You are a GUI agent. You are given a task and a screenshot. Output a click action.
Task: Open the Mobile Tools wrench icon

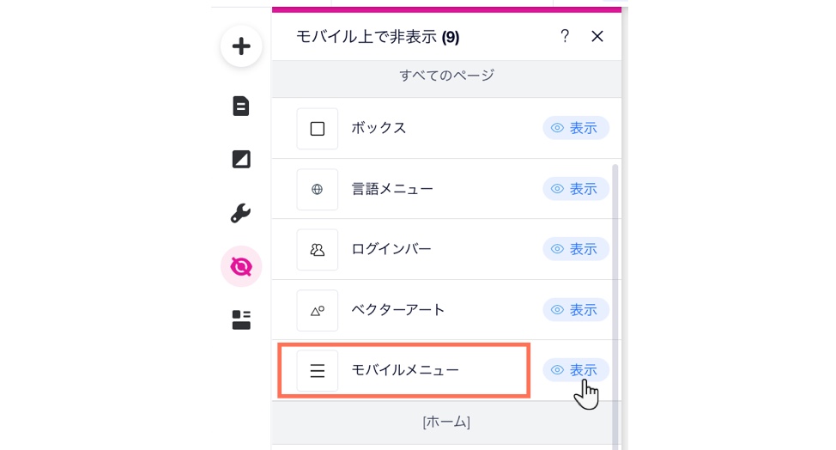pos(241,214)
